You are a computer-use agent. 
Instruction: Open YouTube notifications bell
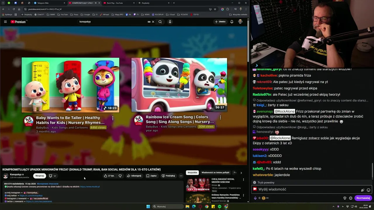click(232, 22)
